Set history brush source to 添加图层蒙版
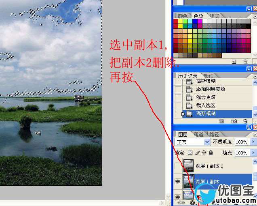 [178, 89]
